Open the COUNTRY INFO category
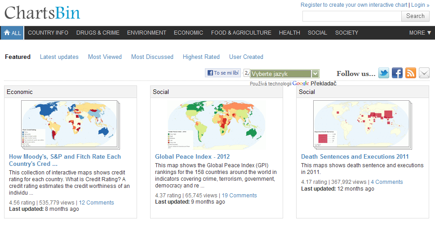 48,33
